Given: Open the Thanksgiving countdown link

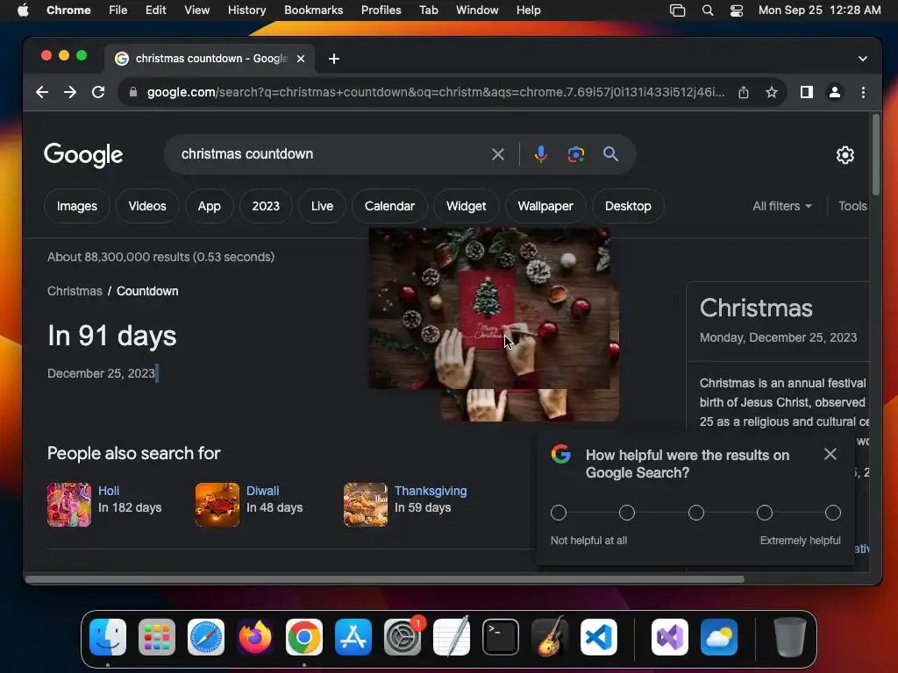Looking at the screenshot, I should tap(430, 491).
